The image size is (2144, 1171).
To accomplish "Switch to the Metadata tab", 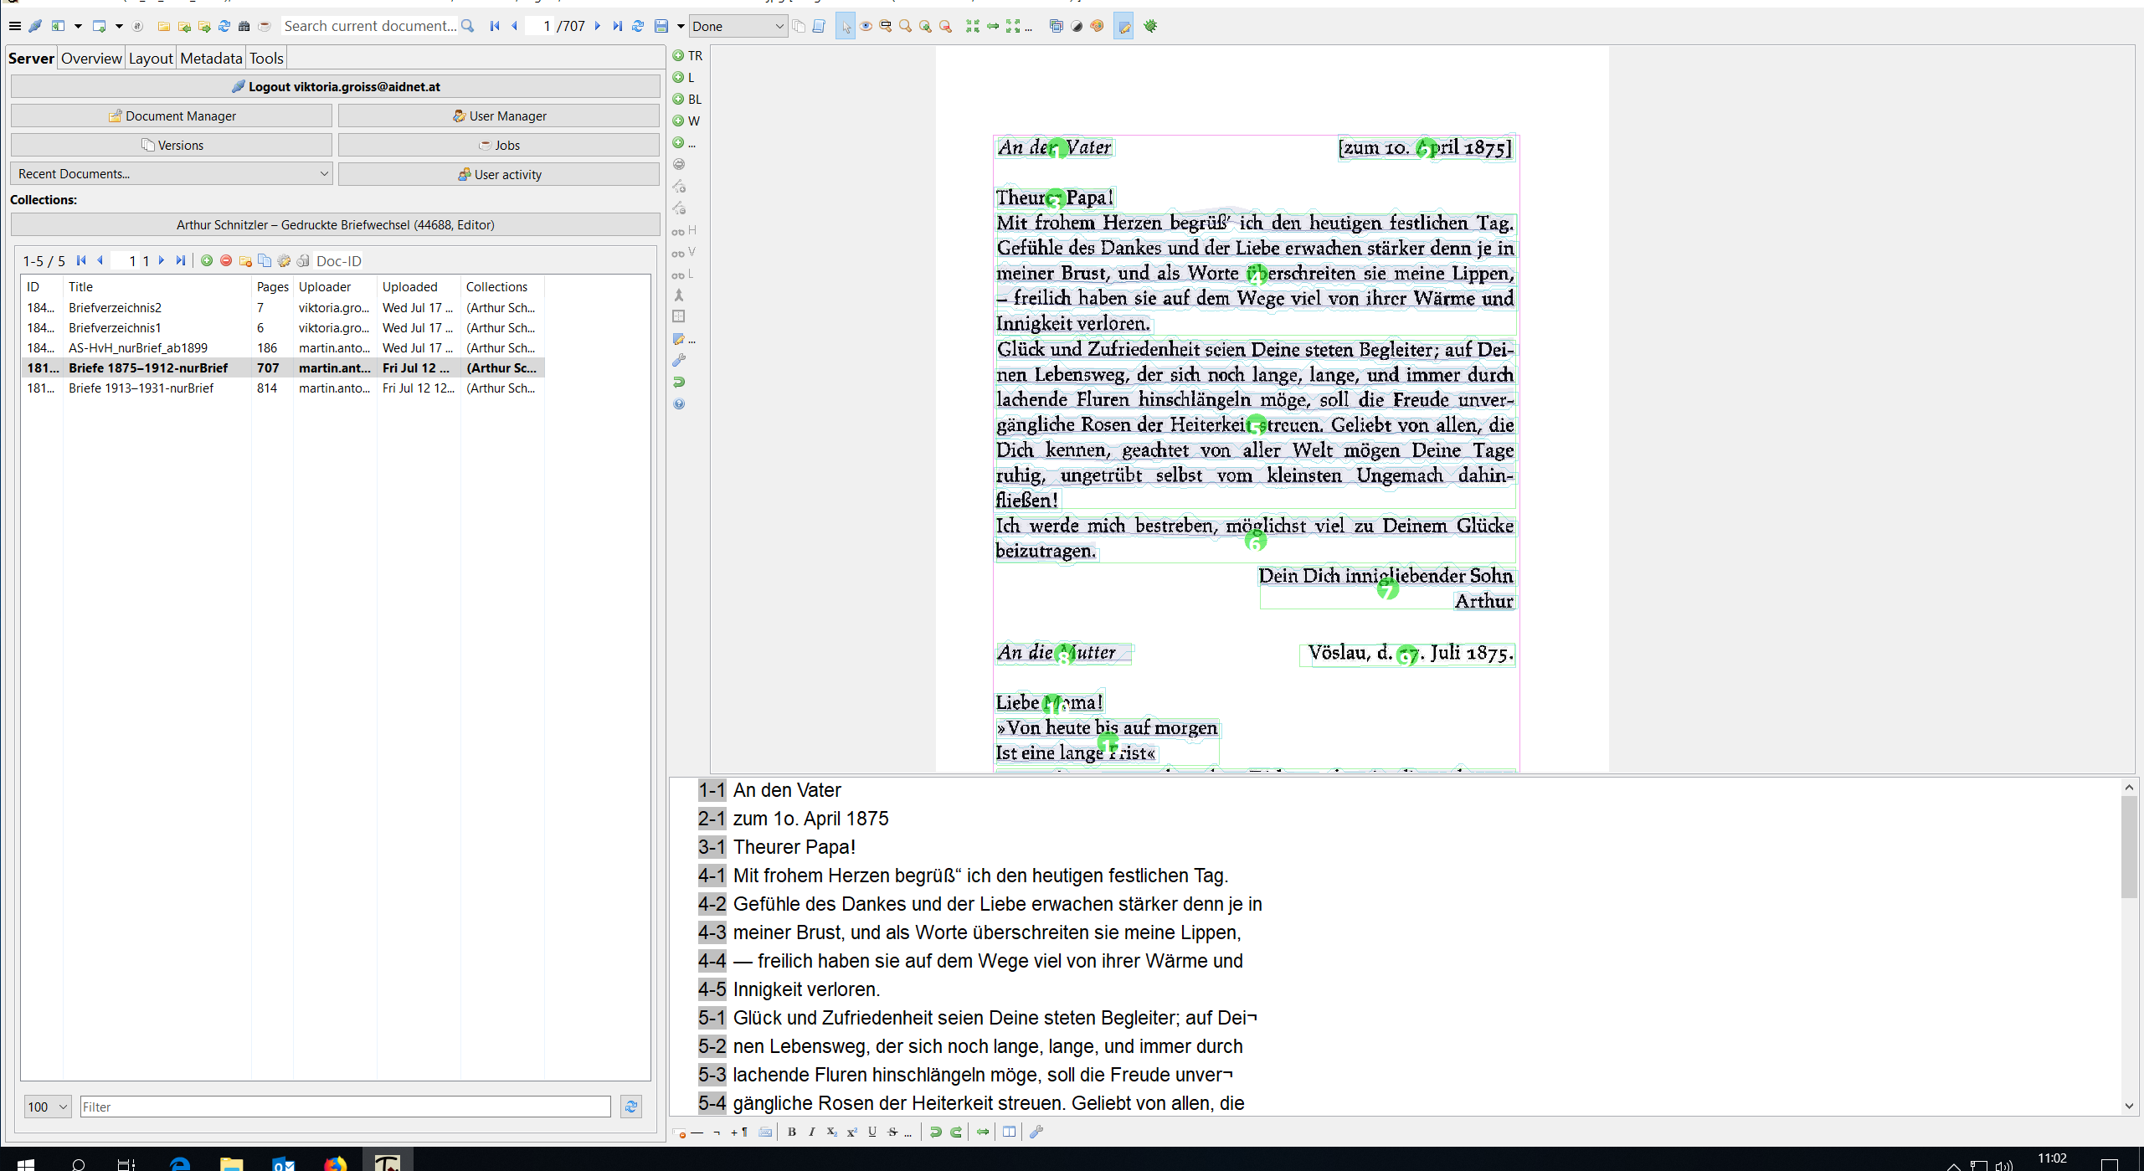I will click(x=211, y=59).
